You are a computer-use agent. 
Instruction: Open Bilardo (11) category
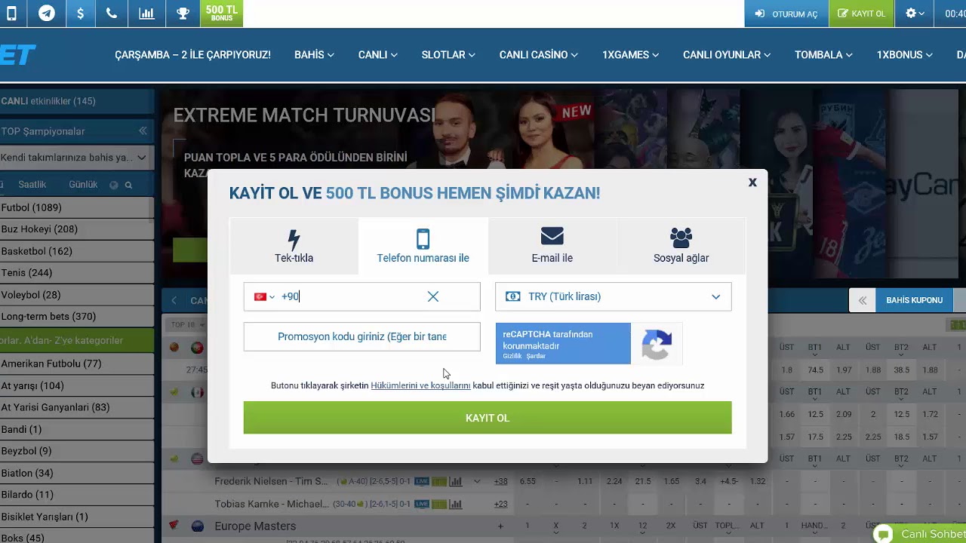[75, 495]
